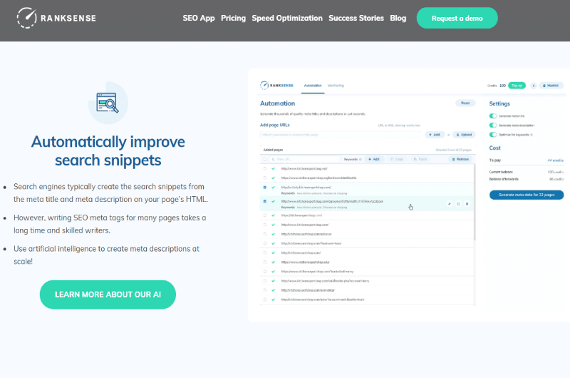This screenshot has width=570, height=378.
Task: Click the Credits 100 balance text
Action: tap(497, 86)
